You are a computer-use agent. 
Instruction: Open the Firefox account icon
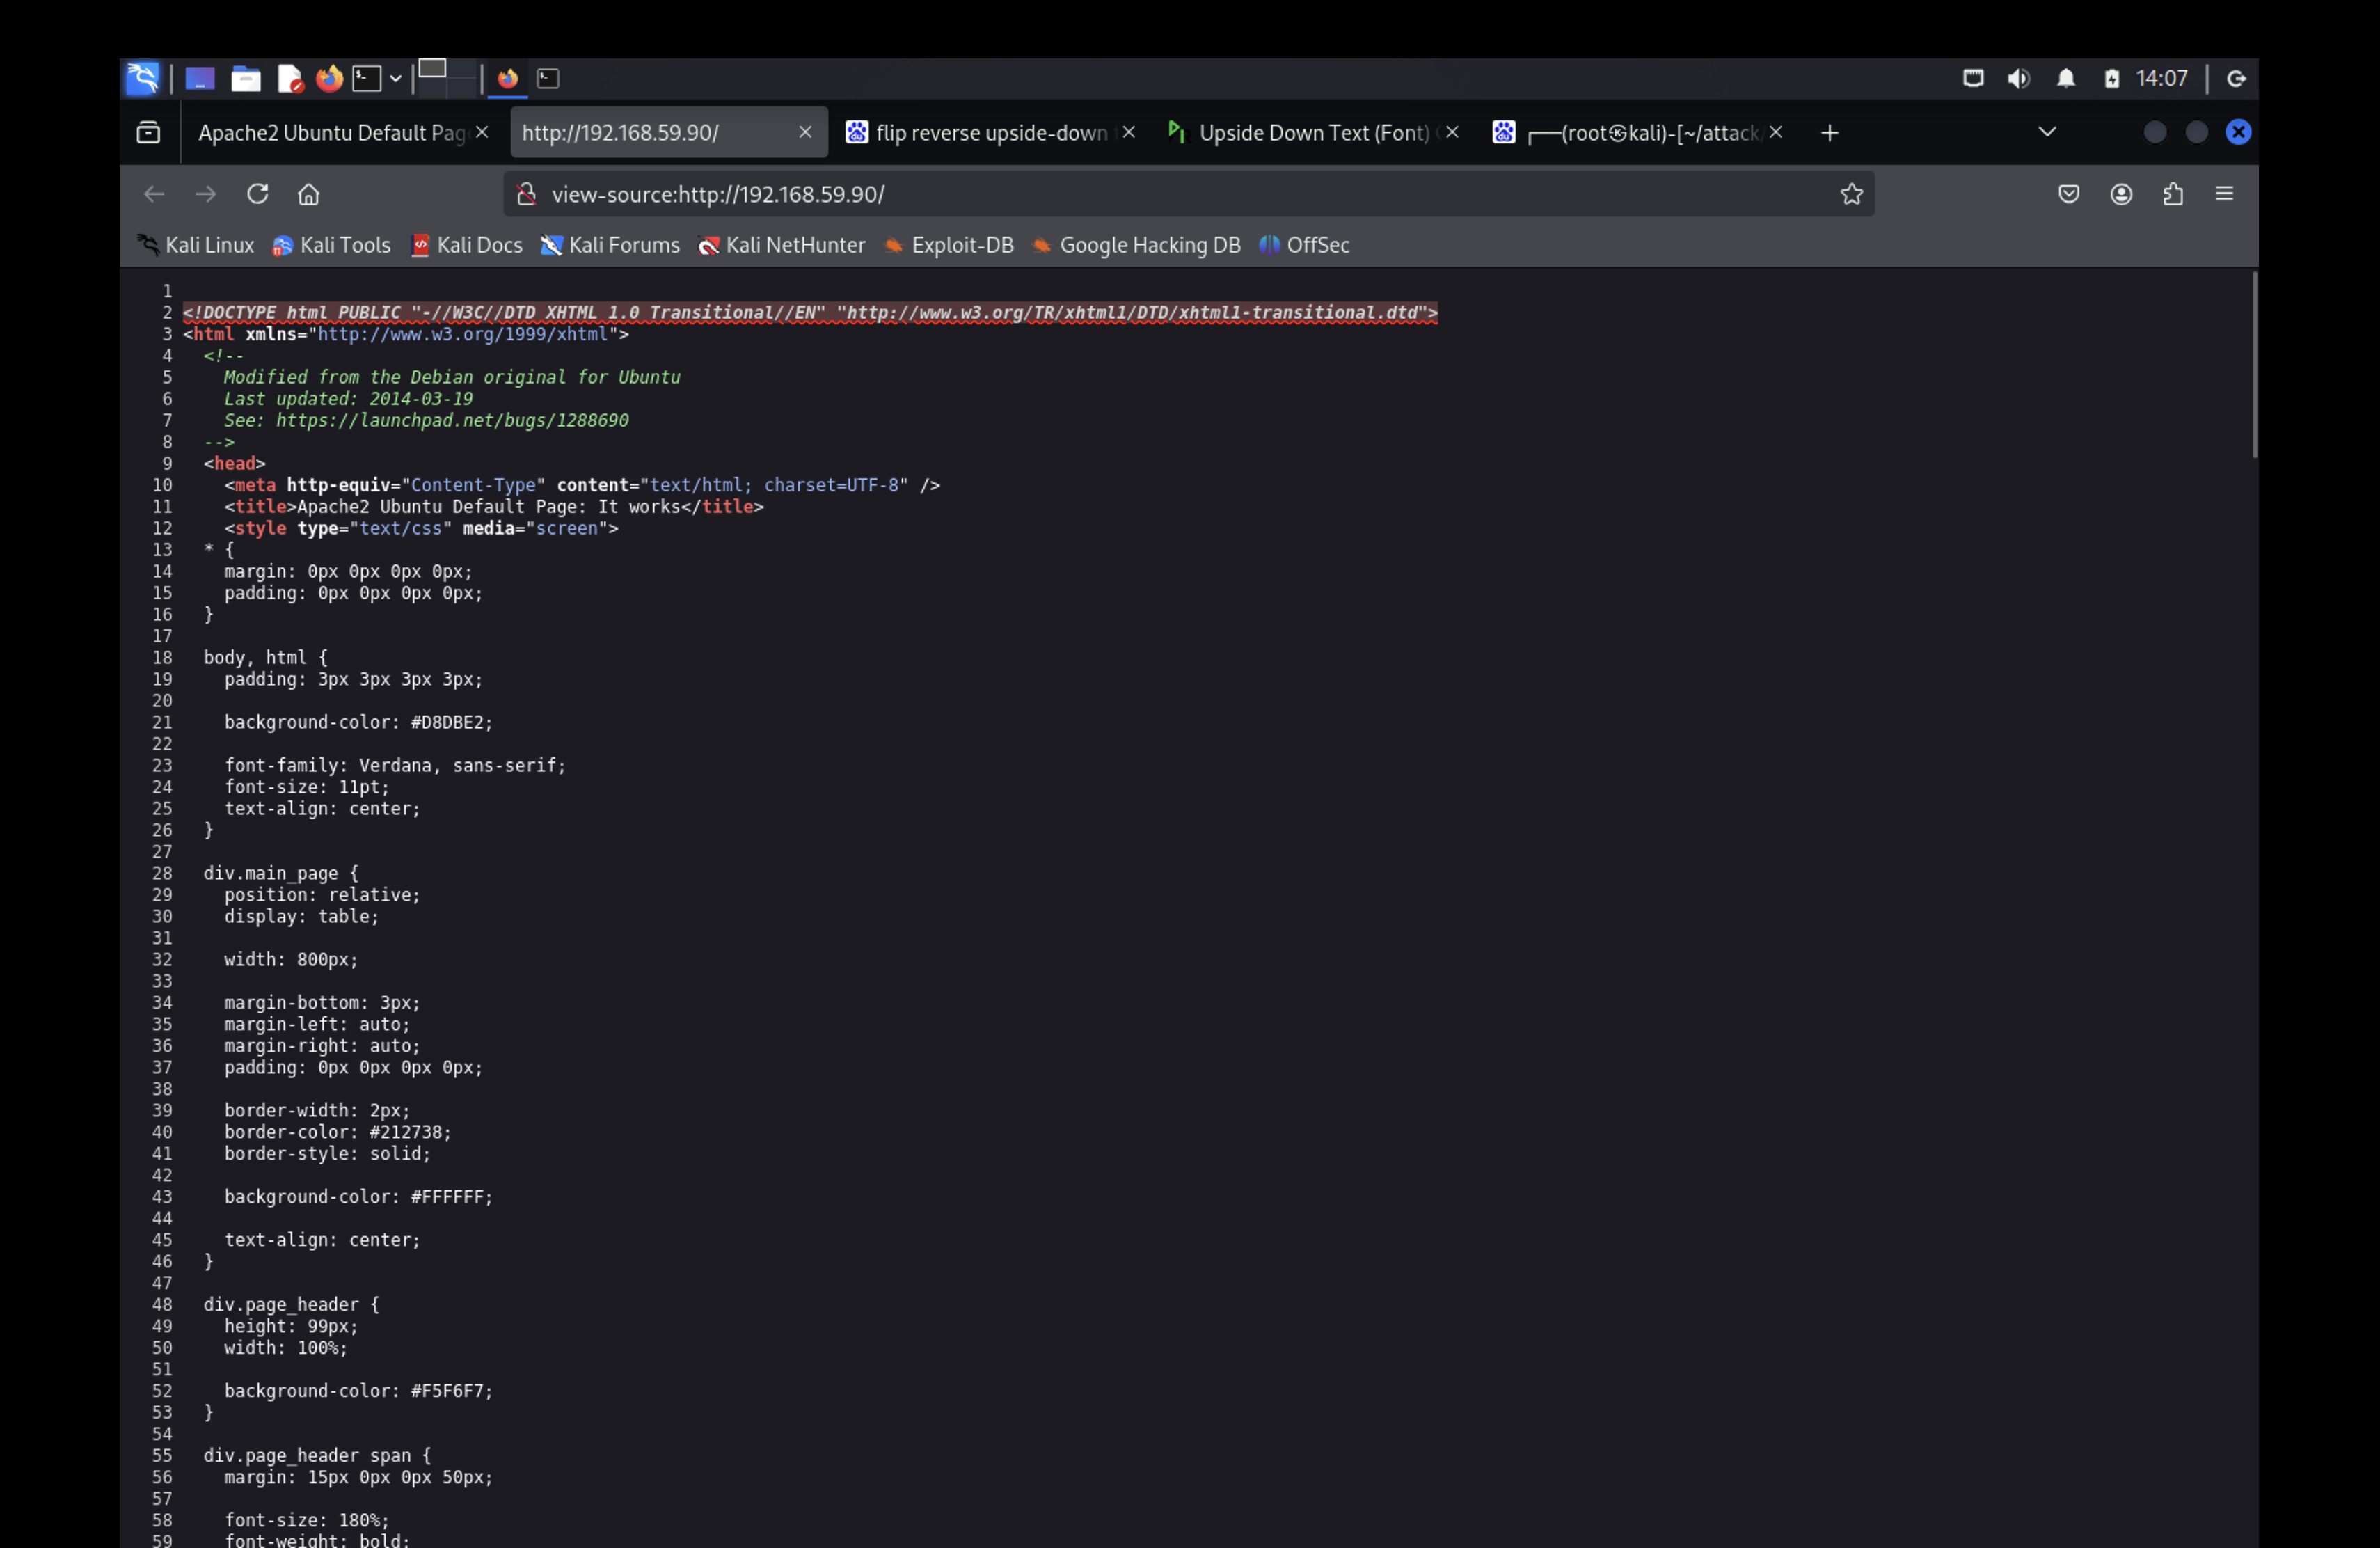[x=2121, y=194]
